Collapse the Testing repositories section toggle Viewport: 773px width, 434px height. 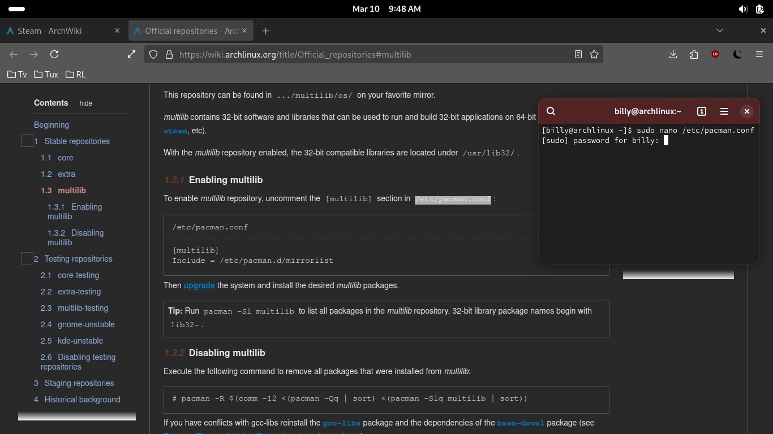tap(27, 258)
